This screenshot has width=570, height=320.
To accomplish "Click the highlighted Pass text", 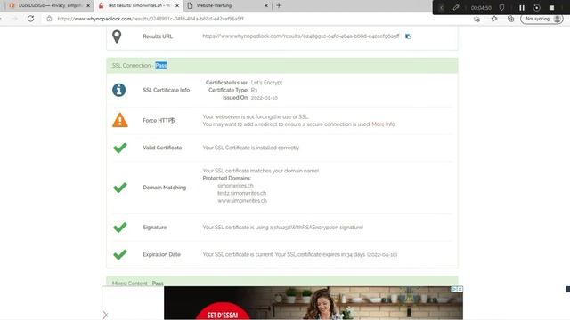I will click(161, 66).
